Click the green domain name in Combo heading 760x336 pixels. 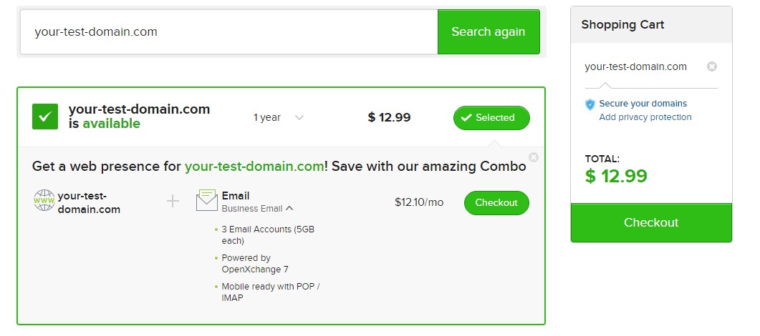[x=254, y=167]
